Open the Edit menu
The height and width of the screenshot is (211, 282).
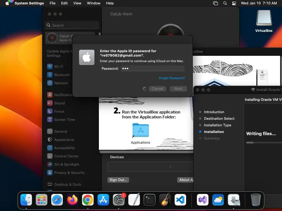[64, 3]
